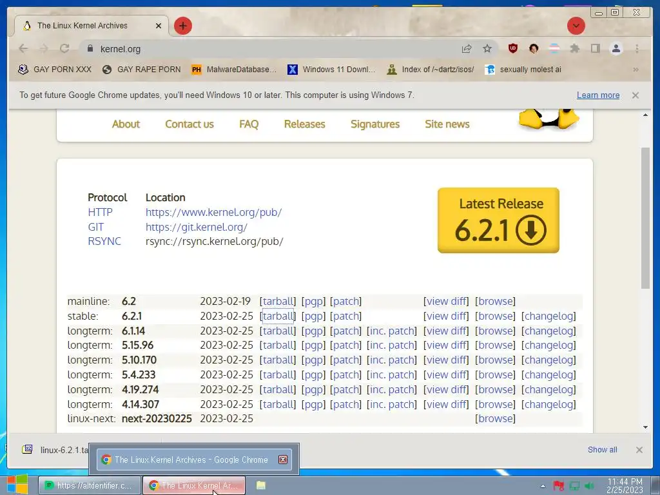
Task: Toggle the Chrome side panel
Action: [x=595, y=48]
